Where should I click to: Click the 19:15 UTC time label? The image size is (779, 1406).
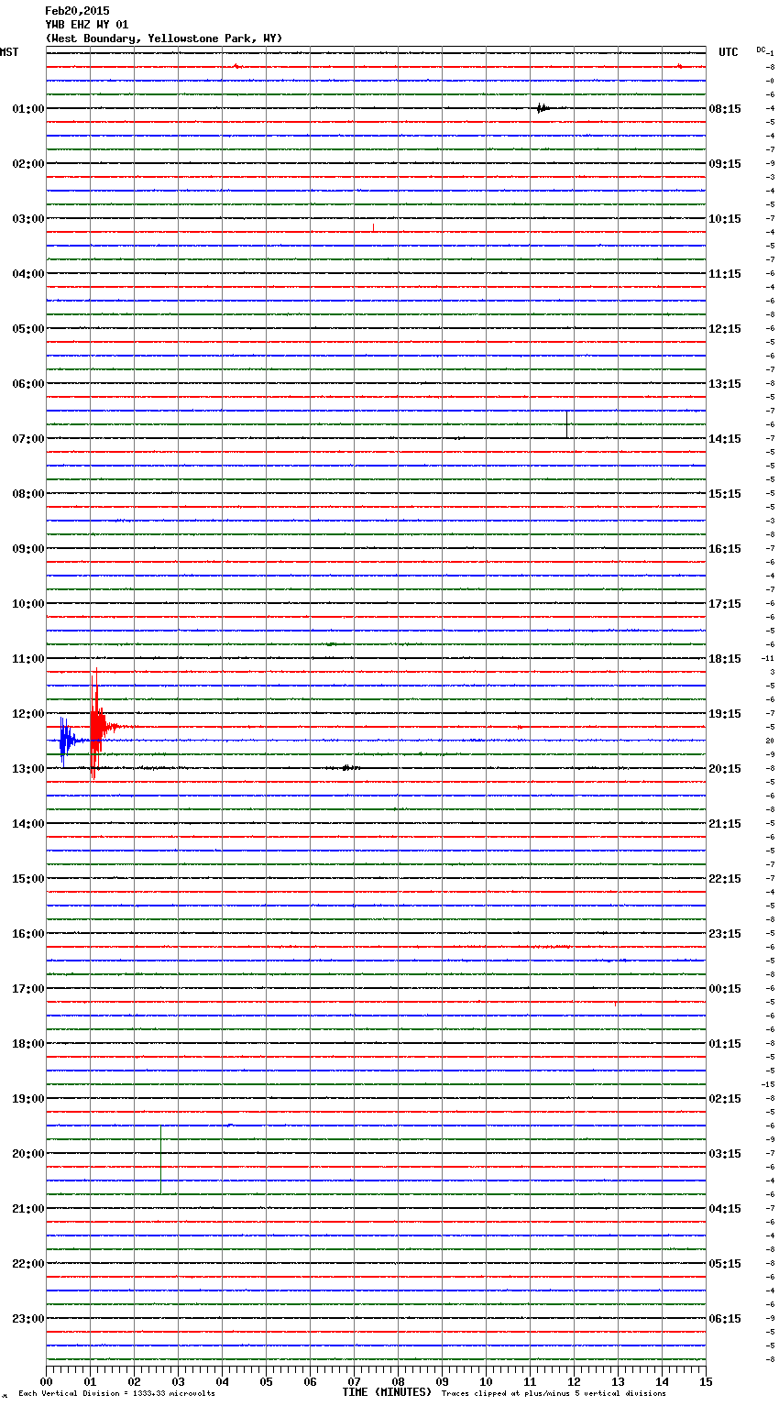pyautogui.click(x=725, y=714)
